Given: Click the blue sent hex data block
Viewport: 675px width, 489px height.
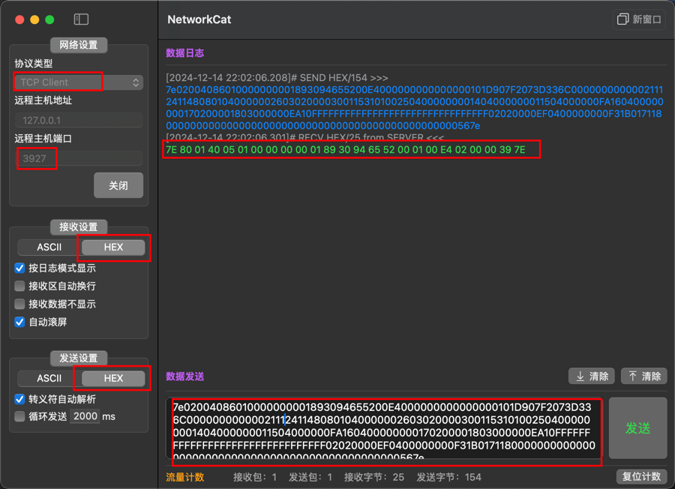Looking at the screenshot, I should tap(415, 107).
